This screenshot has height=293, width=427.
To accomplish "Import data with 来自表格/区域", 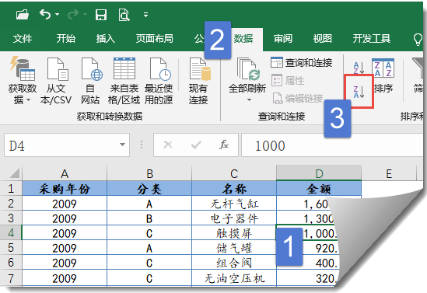I will (x=124, y=81).
